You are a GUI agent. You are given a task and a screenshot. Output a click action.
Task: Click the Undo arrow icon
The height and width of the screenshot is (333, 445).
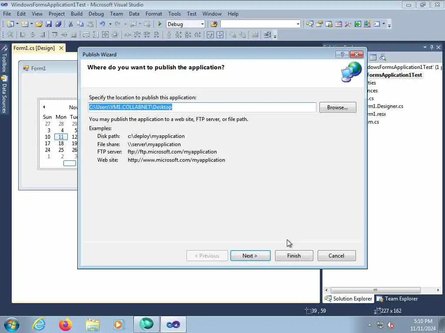click(x=103, y=24)
